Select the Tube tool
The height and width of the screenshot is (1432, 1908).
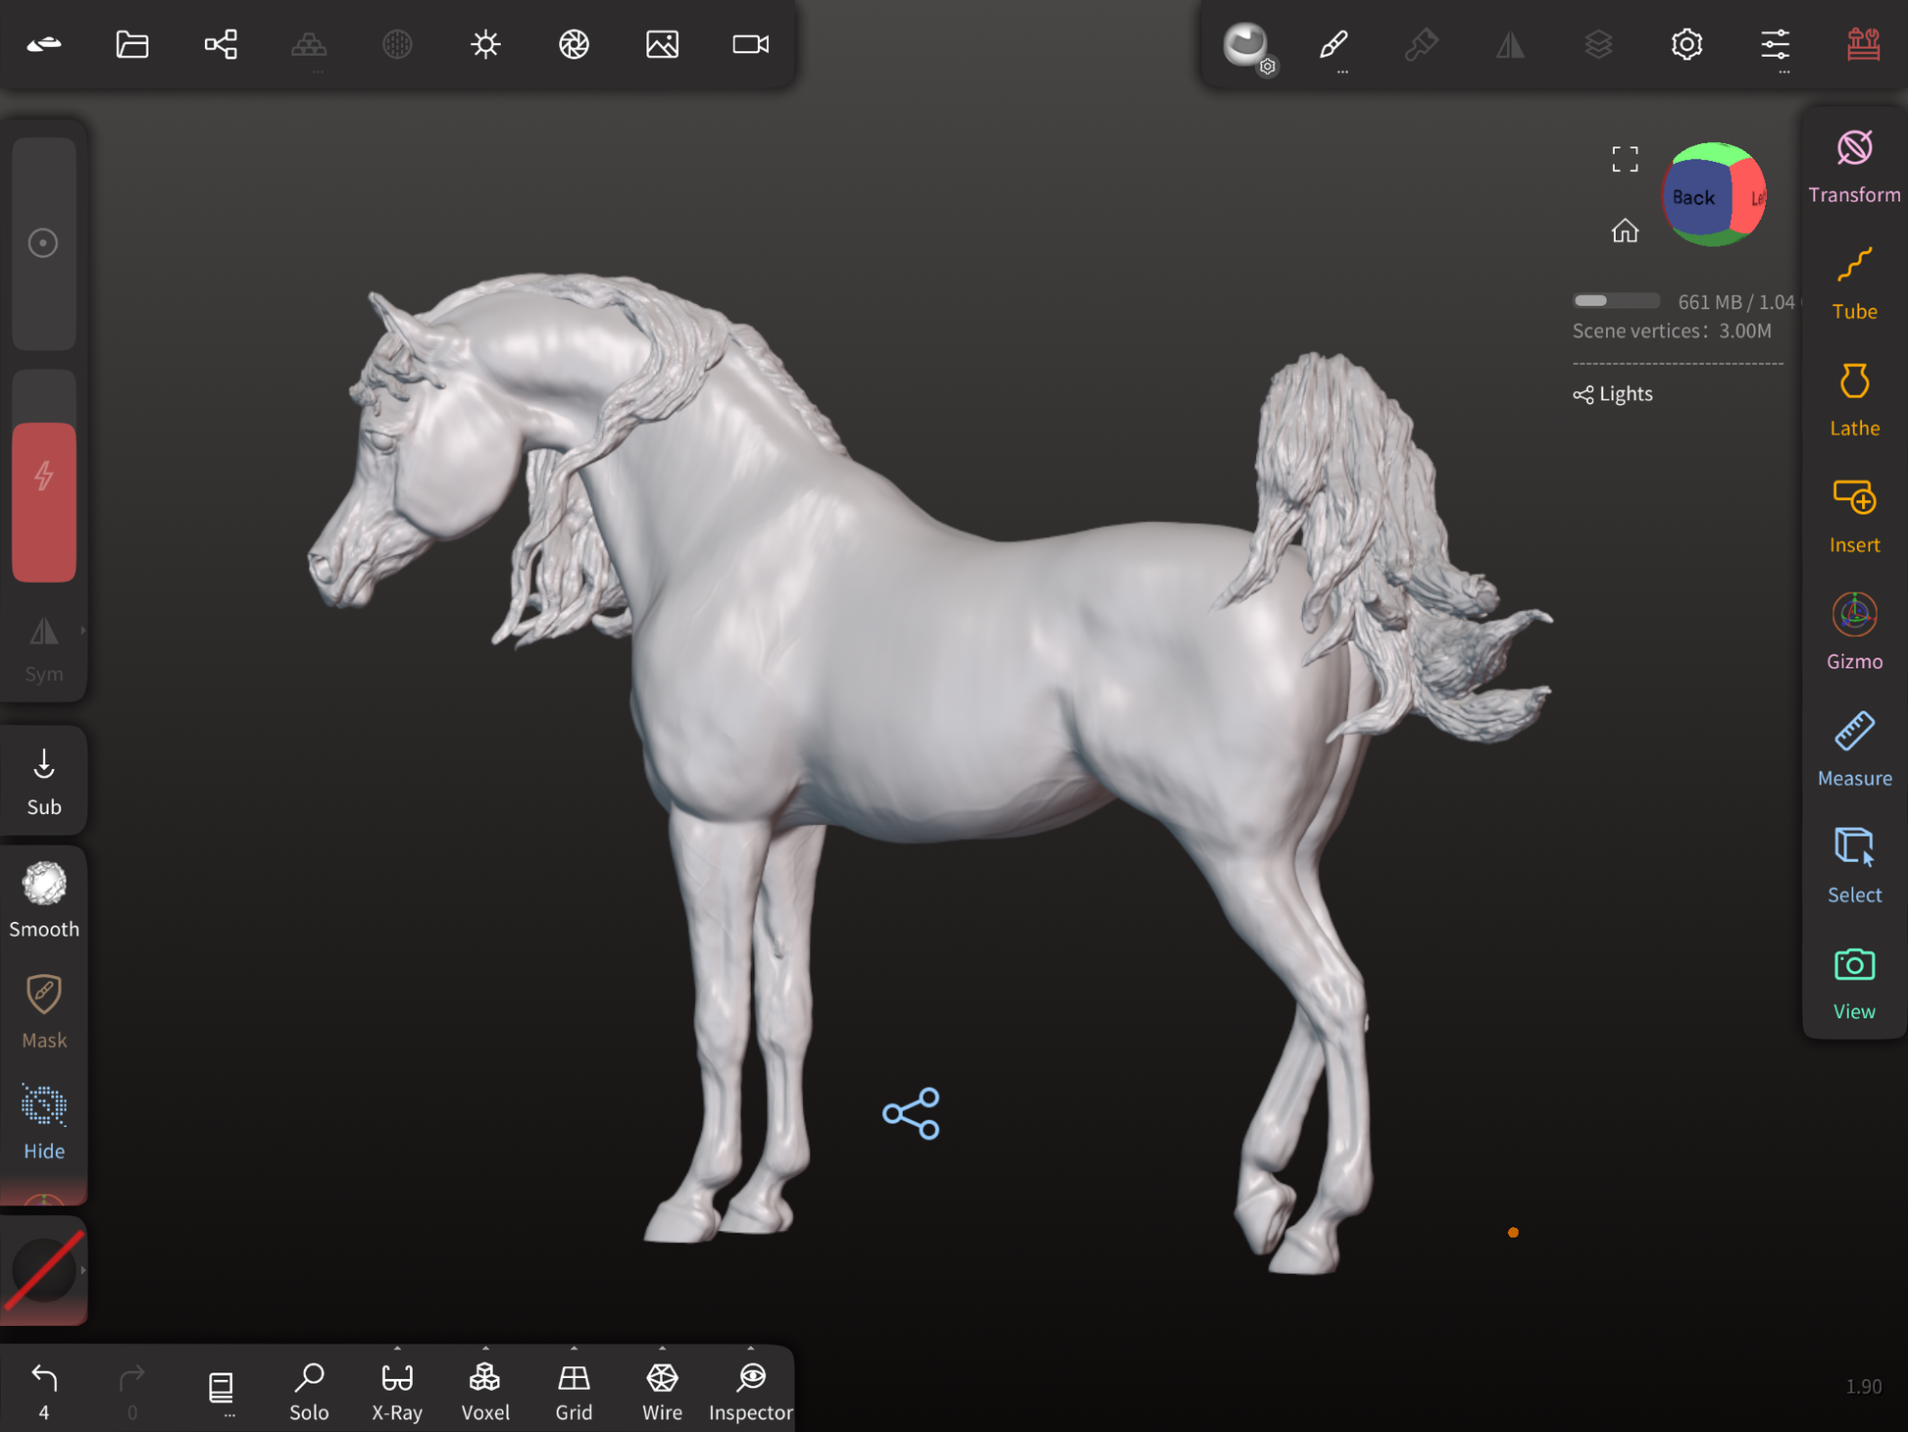[x=1853, y=282]
